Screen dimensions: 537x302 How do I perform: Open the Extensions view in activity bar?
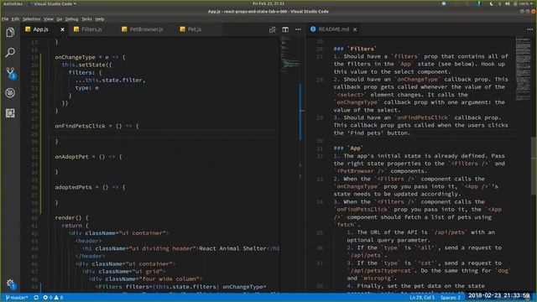[x=10, y=113]
